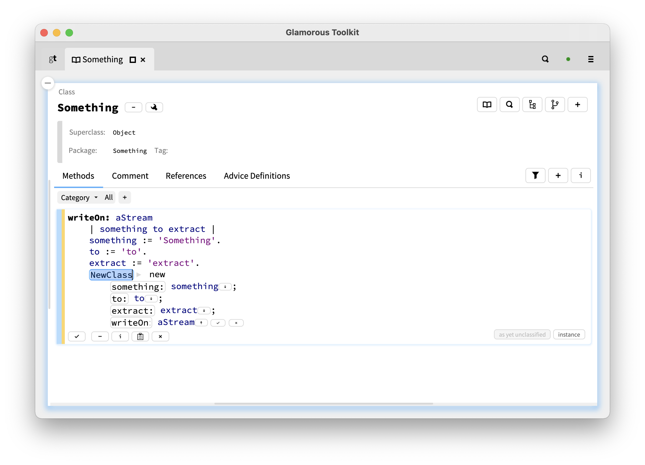Click the info 'i' button by tabs

click(581, 176)
